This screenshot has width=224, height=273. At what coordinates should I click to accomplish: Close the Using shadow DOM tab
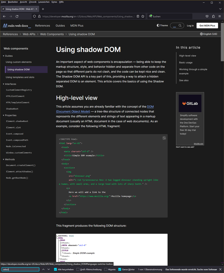click(36, 9)
